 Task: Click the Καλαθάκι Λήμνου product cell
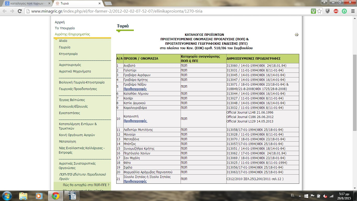[x=152, y=94]
